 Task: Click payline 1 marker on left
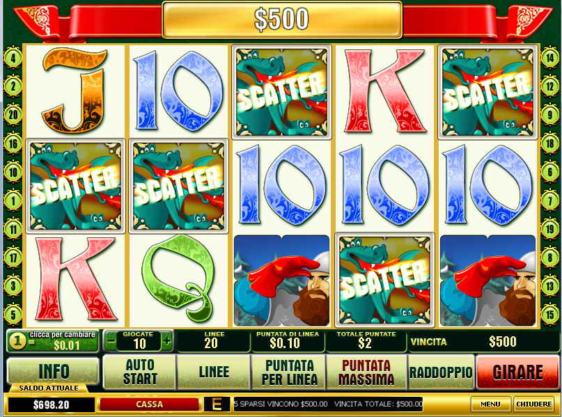click(x=13, y=200)
